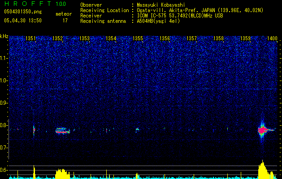Screen dimensions: 282x179
Task: Click the 1351 time marker
Action: [x=30, y=38]
